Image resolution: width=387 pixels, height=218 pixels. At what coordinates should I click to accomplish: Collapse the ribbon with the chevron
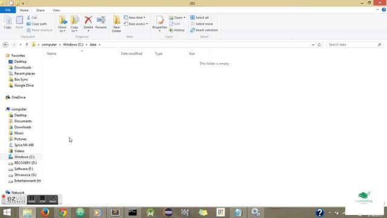pos(377,10)
